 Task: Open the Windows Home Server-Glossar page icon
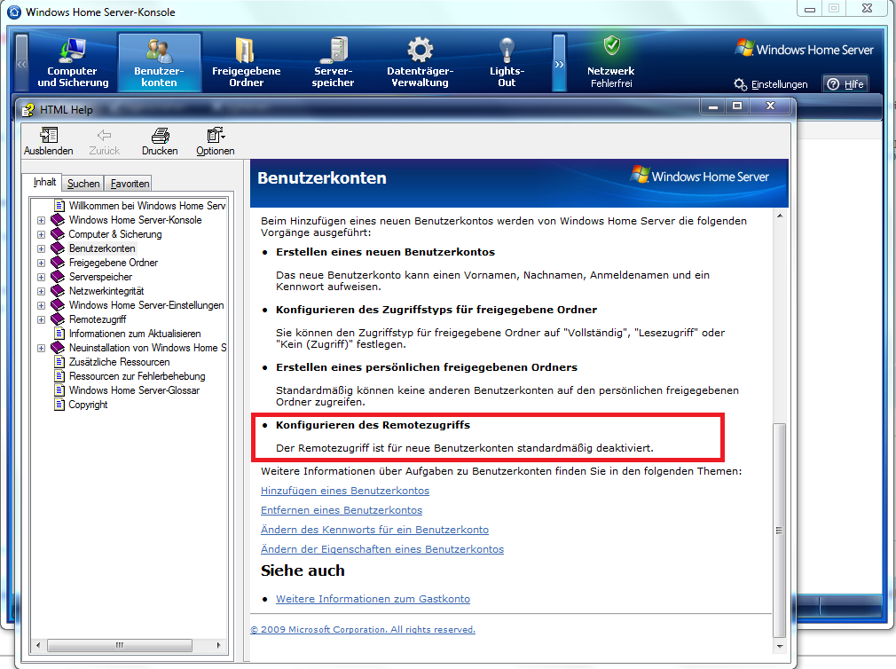[59, 390]
